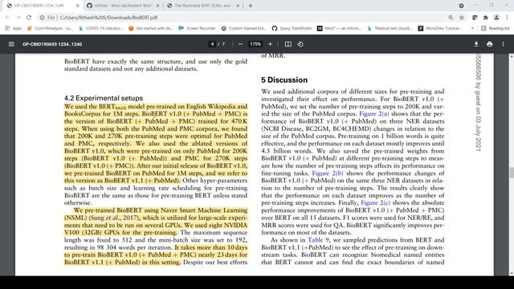
Task: Open the Screen Recorder bookmark
Action: 197,29
